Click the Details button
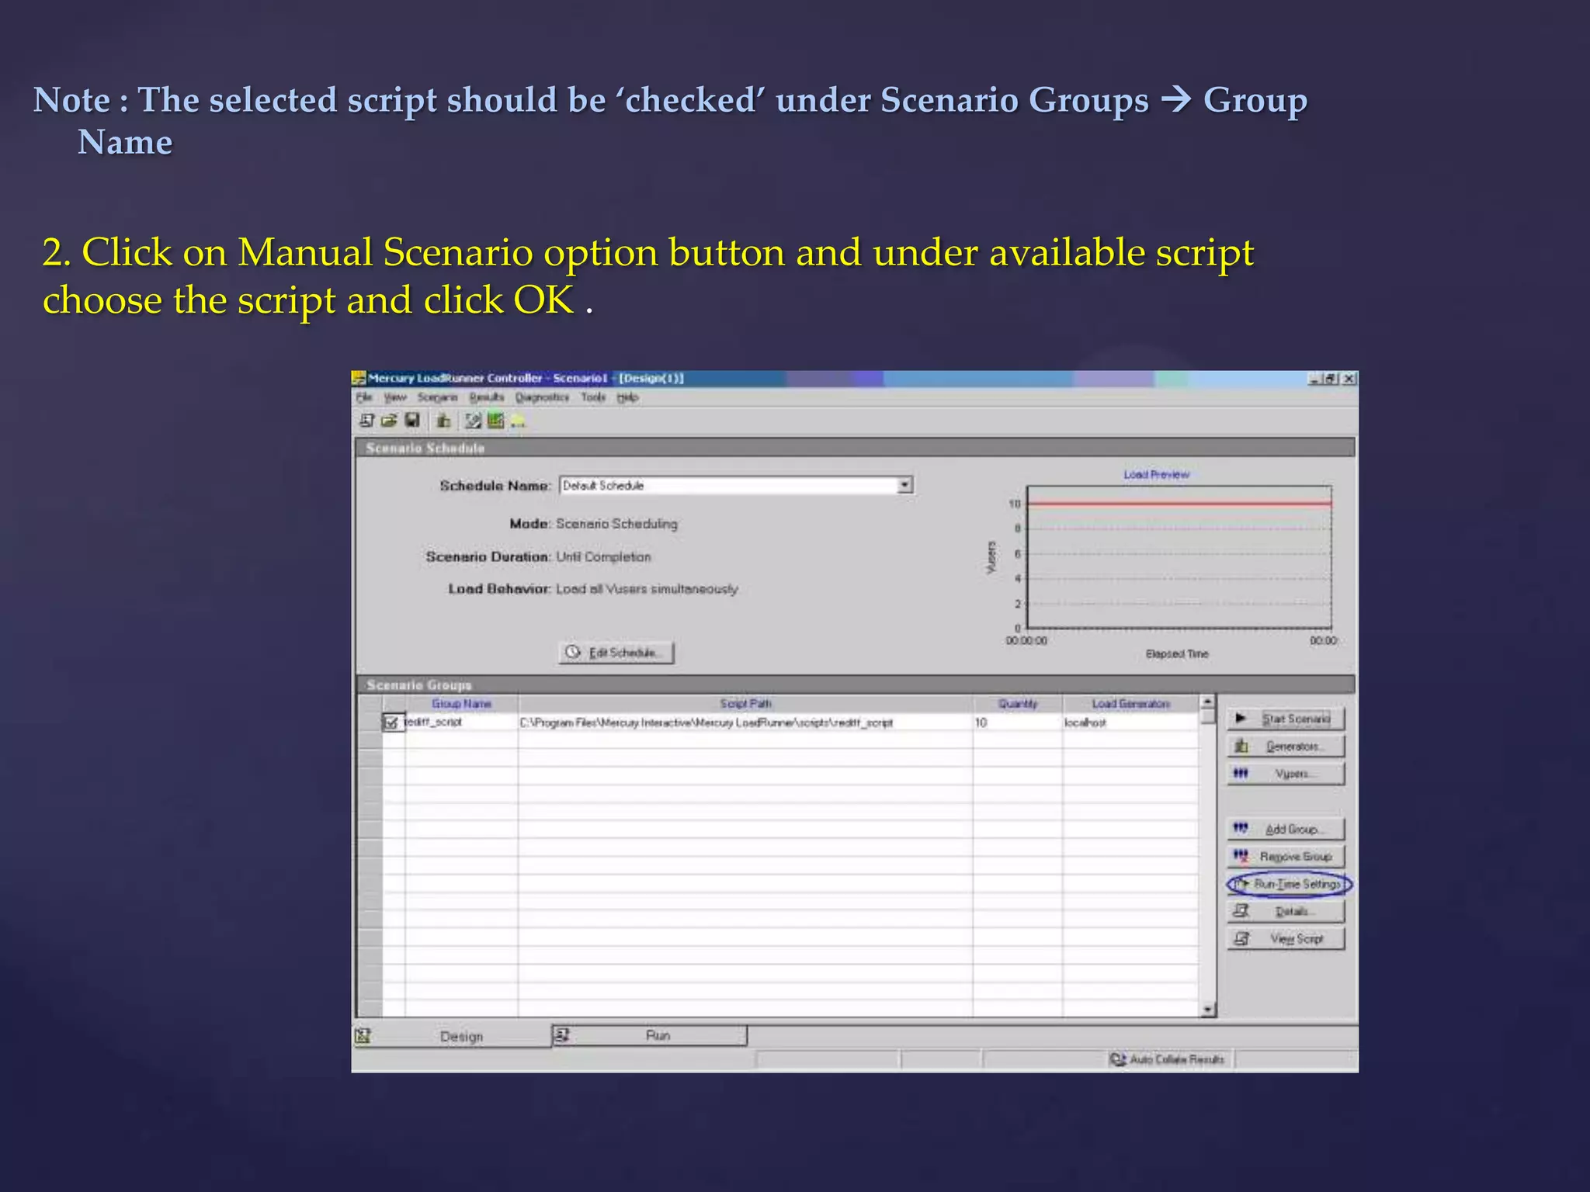This screenshot has height=1192, width=1590. click(x=1286, y=911)
